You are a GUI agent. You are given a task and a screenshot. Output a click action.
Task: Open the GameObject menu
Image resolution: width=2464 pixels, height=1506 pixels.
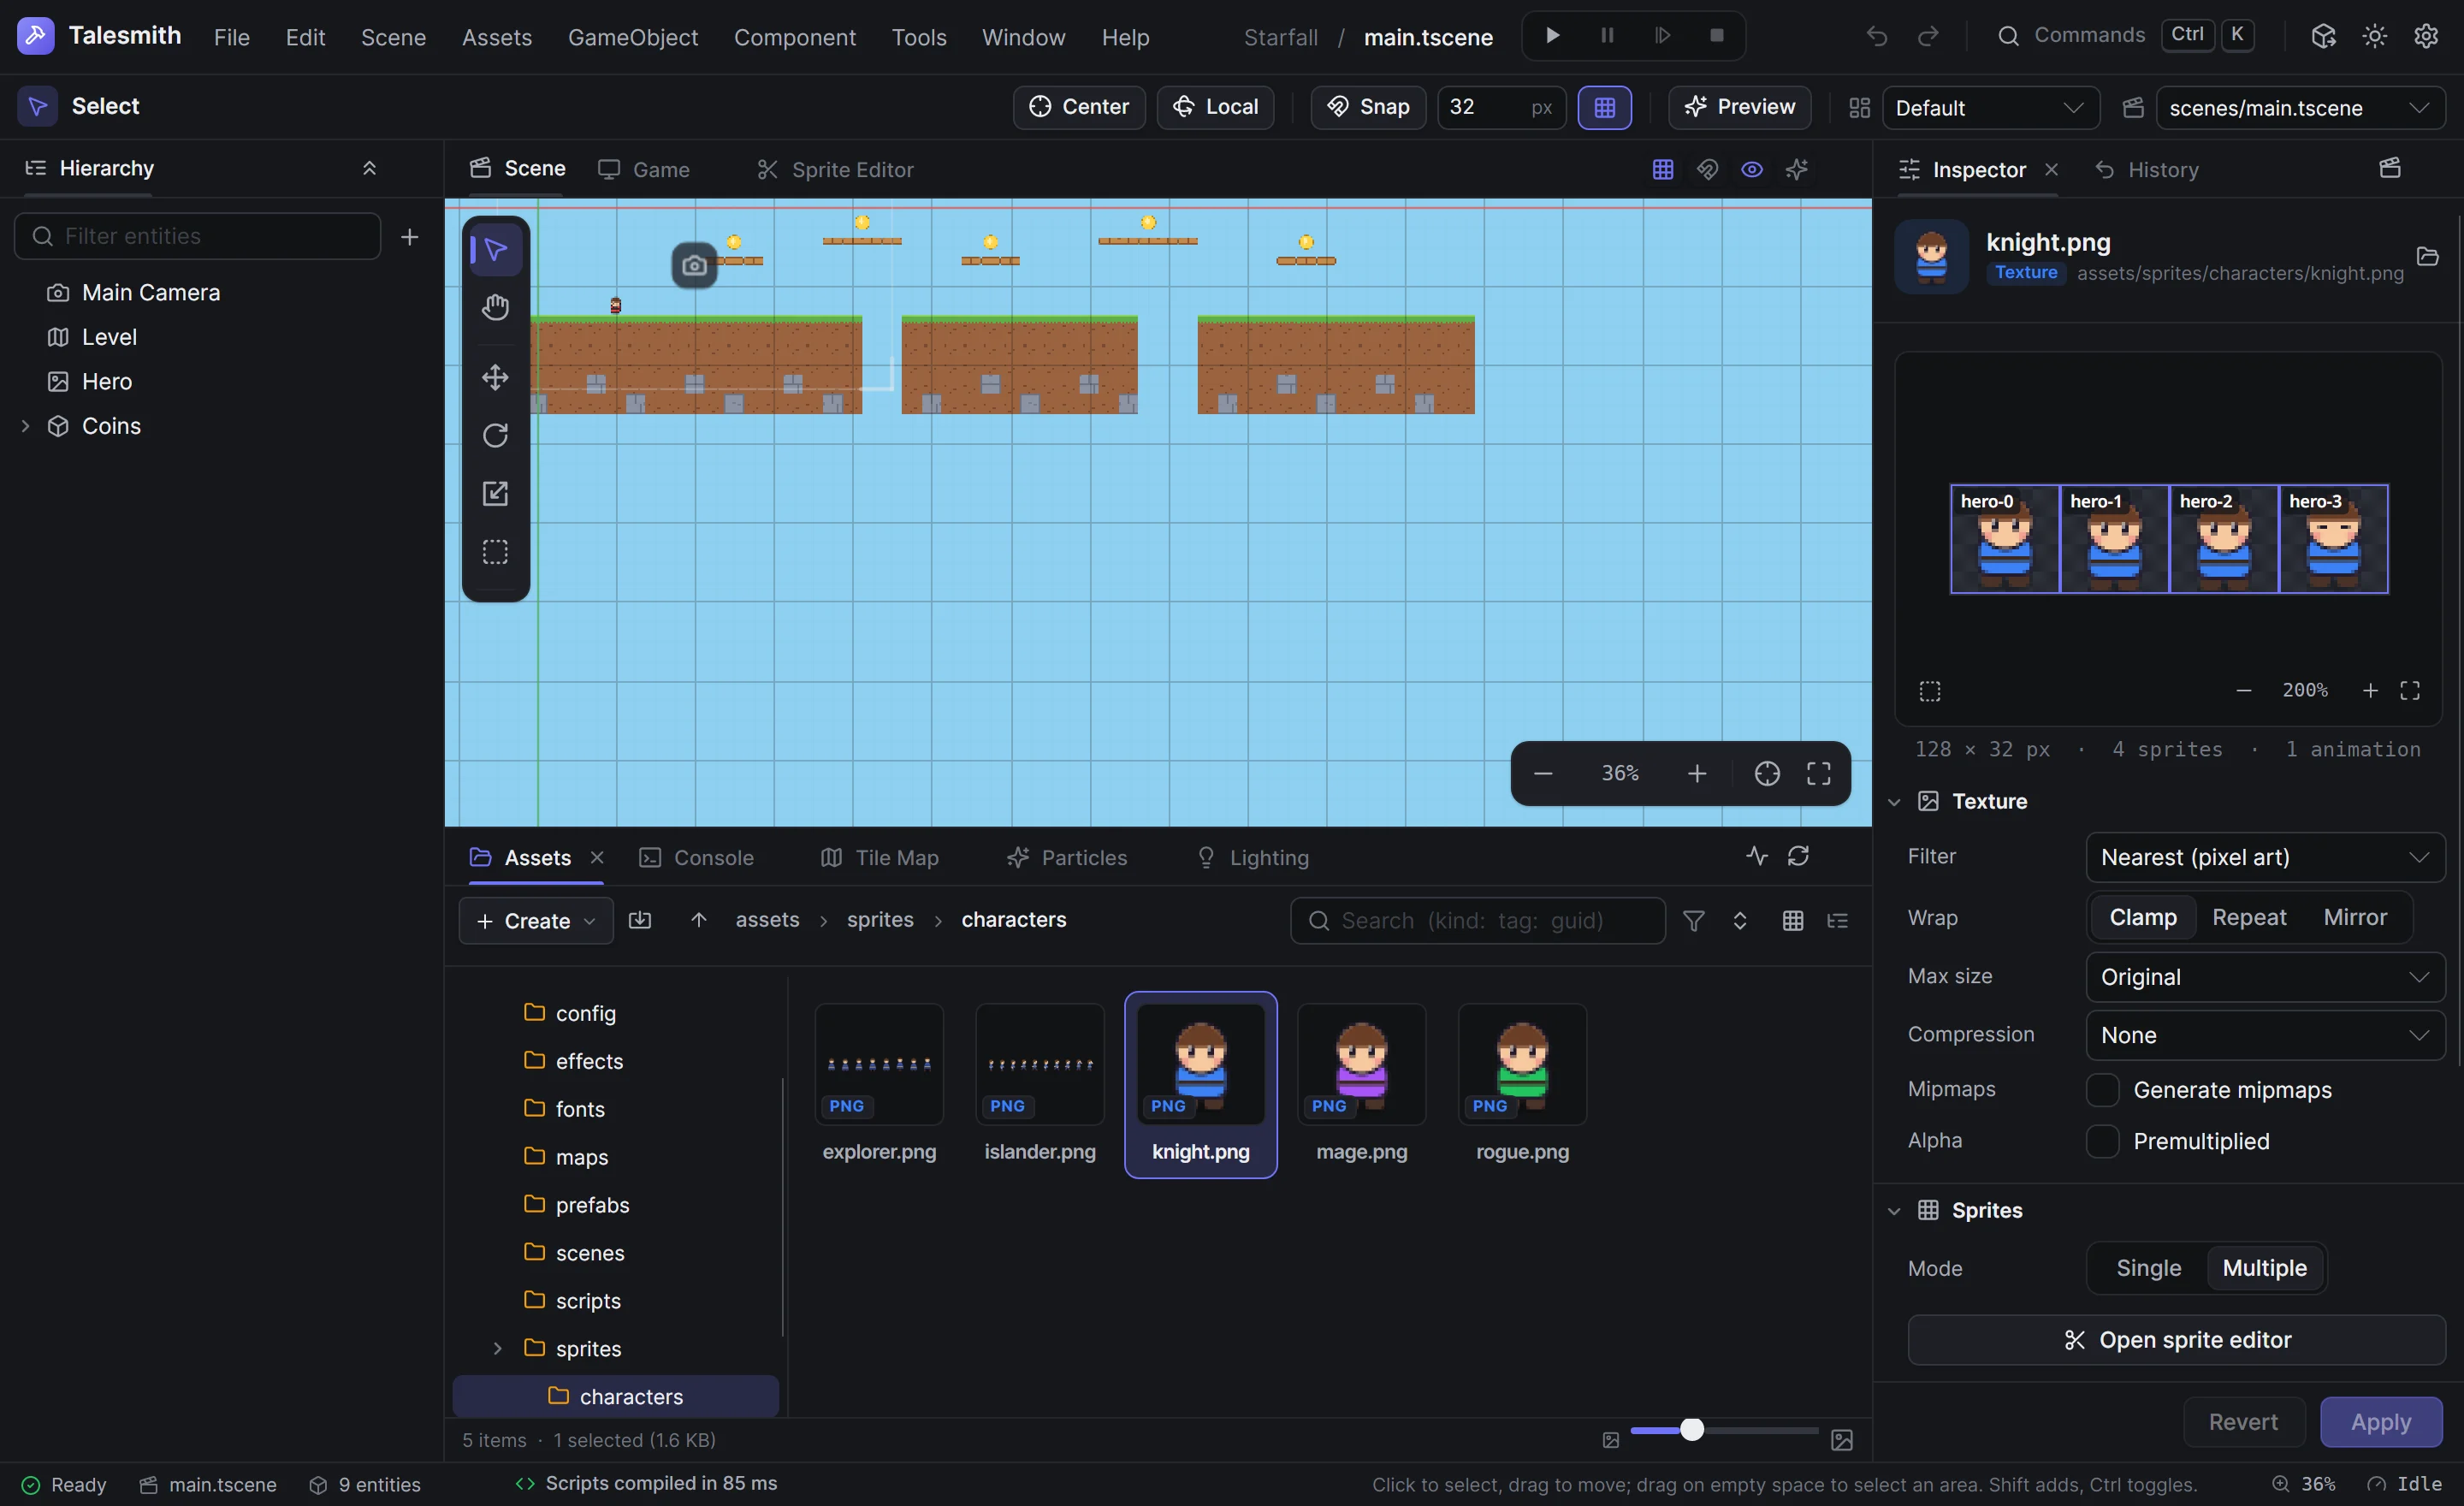click(632, 37)
